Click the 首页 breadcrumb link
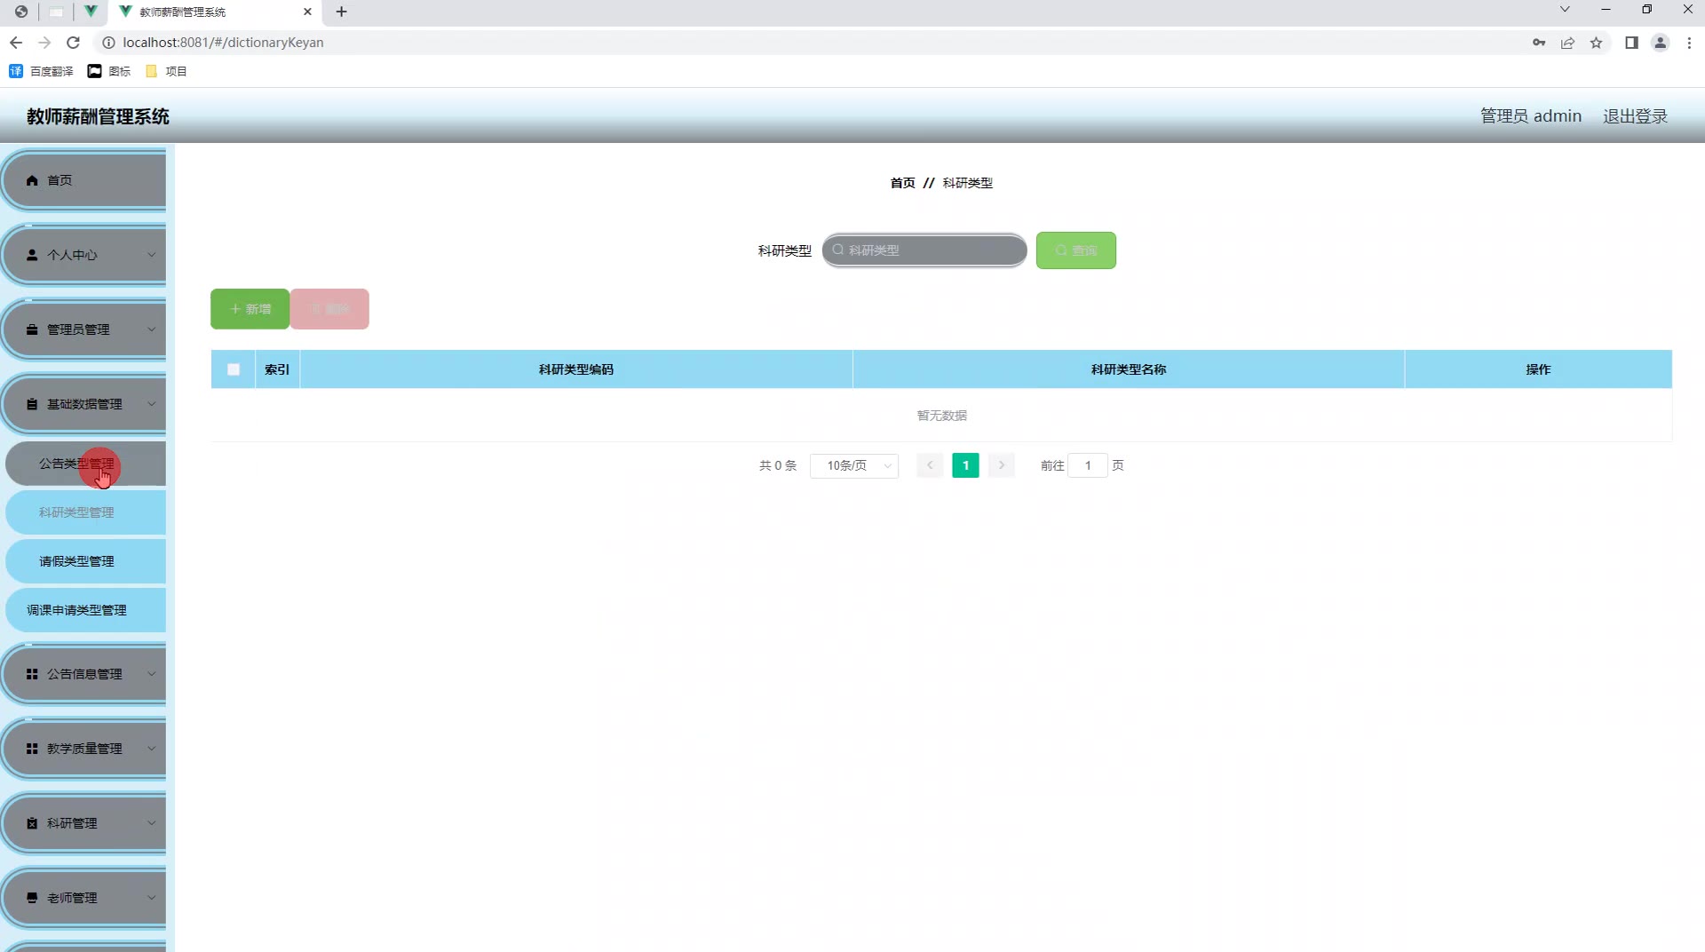This screenshot has width=1705, height=952. 902,183
